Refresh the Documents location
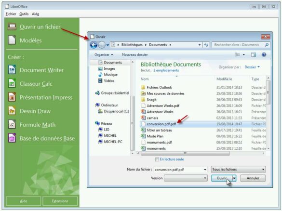282x211 pixels. click(x=206, y=45)
